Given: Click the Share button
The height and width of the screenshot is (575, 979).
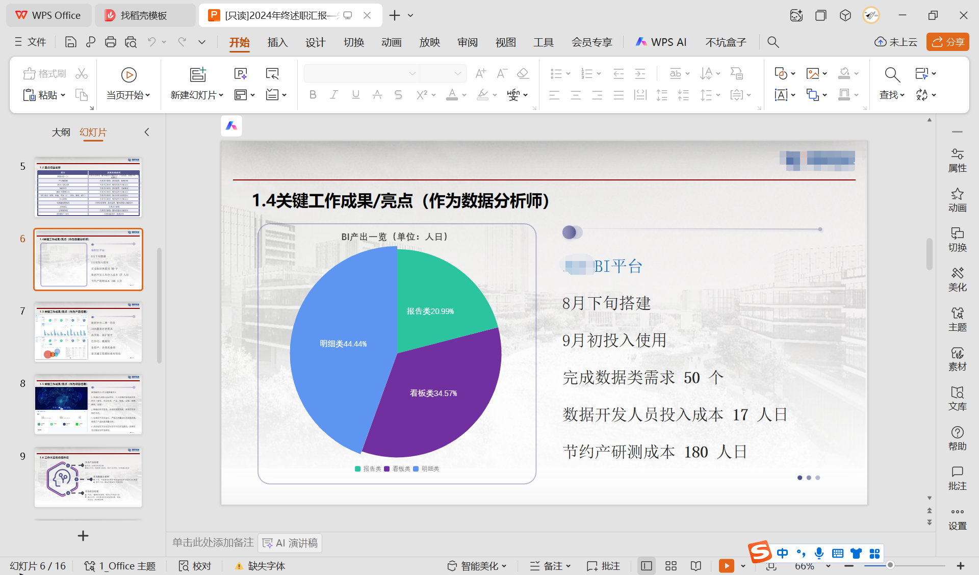Looking at the screenshot, I should coord(947,42).
